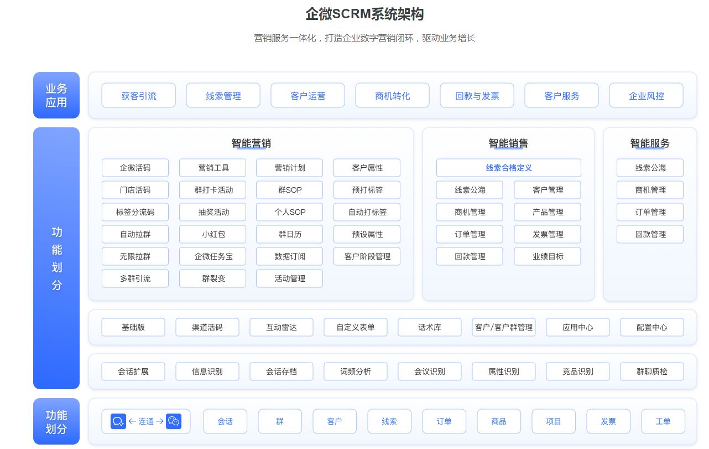Open the 线索合格定义 link under 智能销售

pos(508,168)
